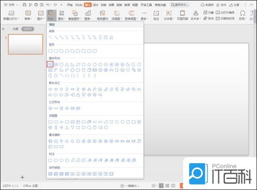This screenshot has width=257, height=190.
Task: Choose the scribble line at end of 线条
Action: coord(111,37)
